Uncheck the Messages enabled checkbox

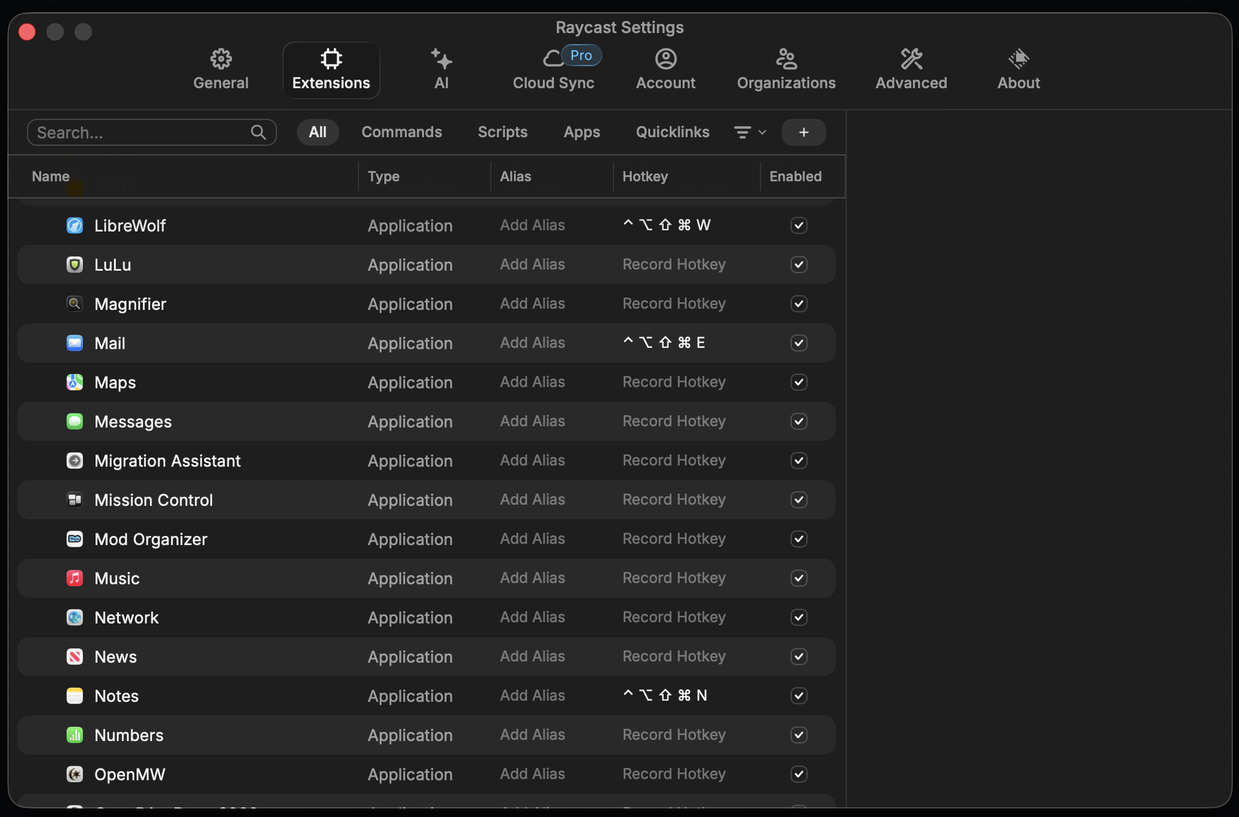tap(799, 421)
